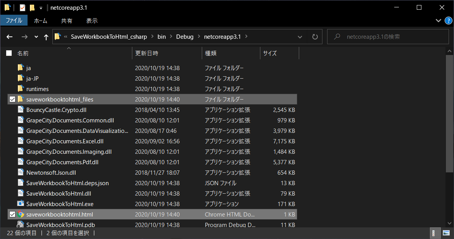Go up one folder level
The image size is (454, 239).
point(46,37)
